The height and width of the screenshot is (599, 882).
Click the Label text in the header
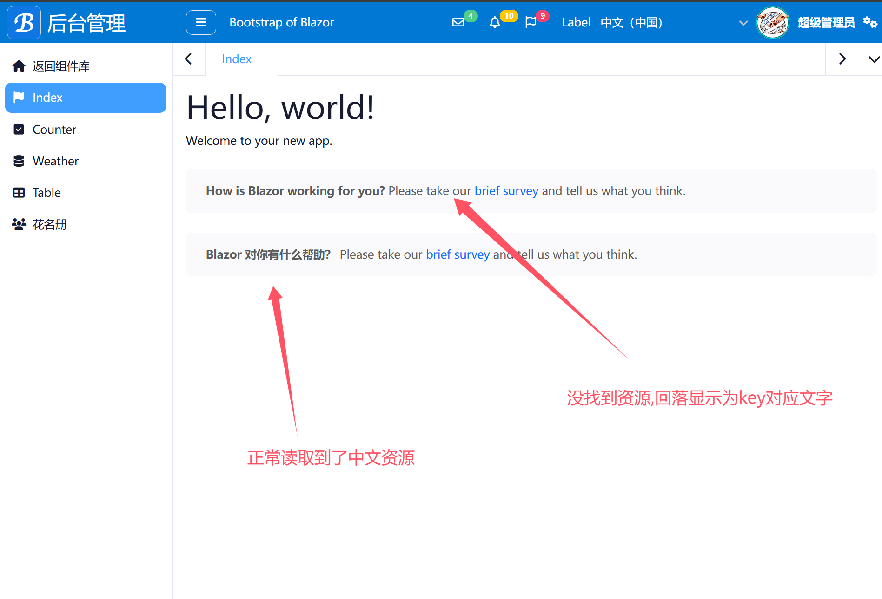(x=576, y=22)
